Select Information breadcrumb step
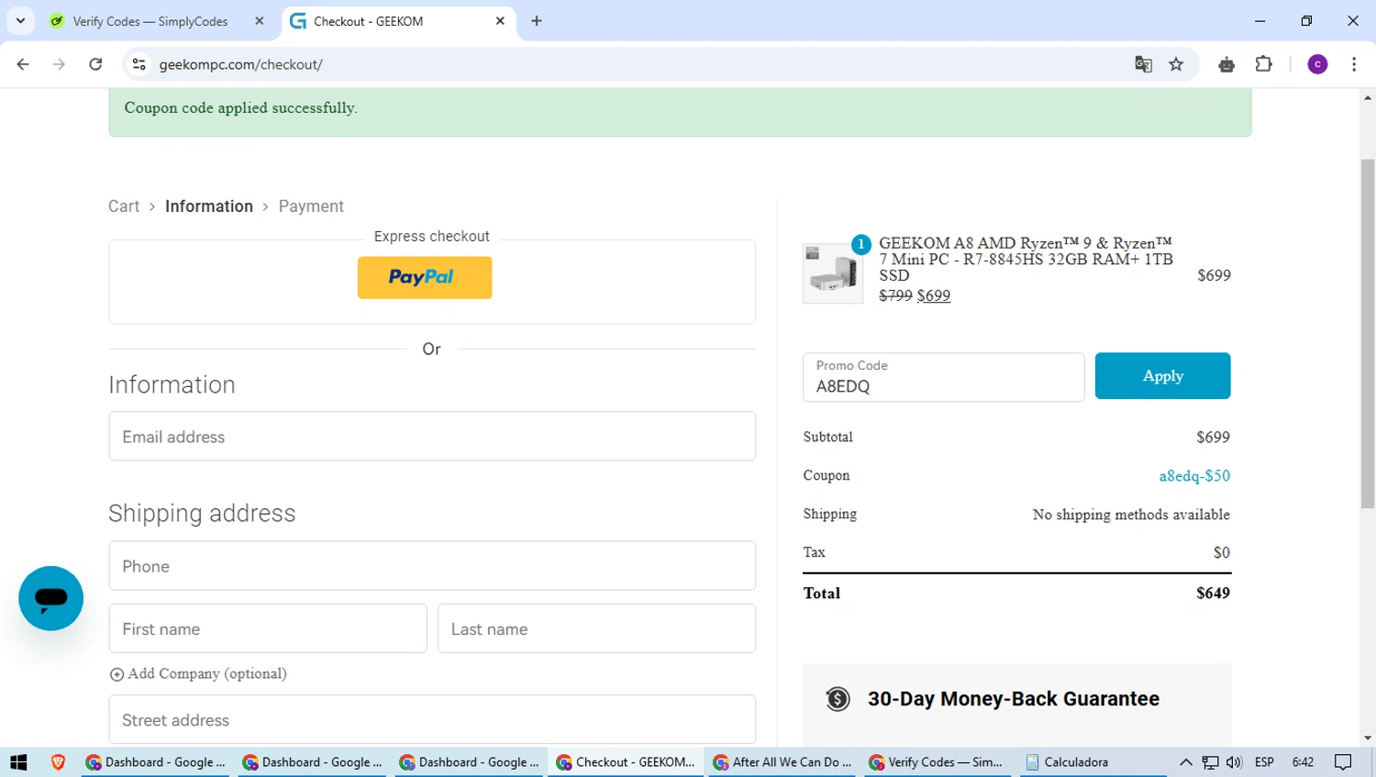 pyautogui.click(x=209, y=206)
